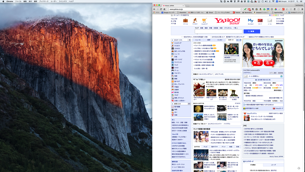The width and height of the screenshot is (305, 172).
Task: Open the Dortmund soccer news thumbnail
Action: click(x=231, y=48)
